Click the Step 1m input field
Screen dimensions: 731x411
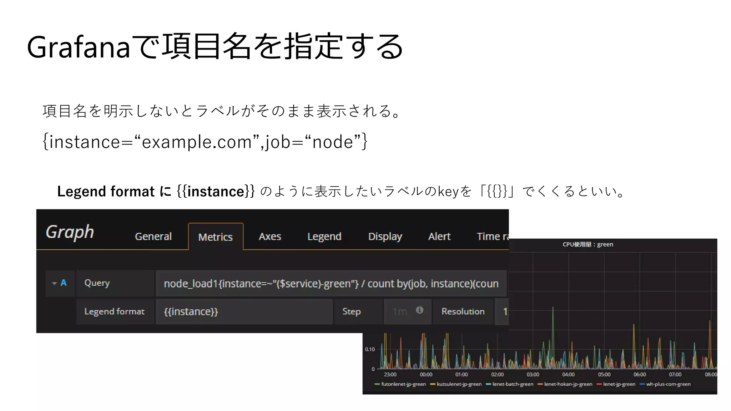(x=407, y=311)
